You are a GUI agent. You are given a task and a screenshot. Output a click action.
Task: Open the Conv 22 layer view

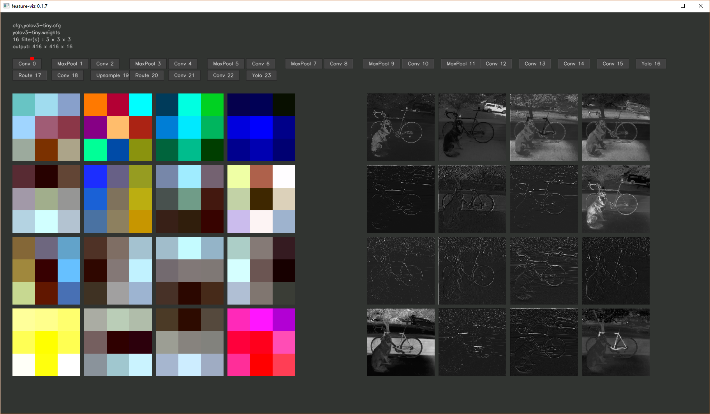point(223,75)
